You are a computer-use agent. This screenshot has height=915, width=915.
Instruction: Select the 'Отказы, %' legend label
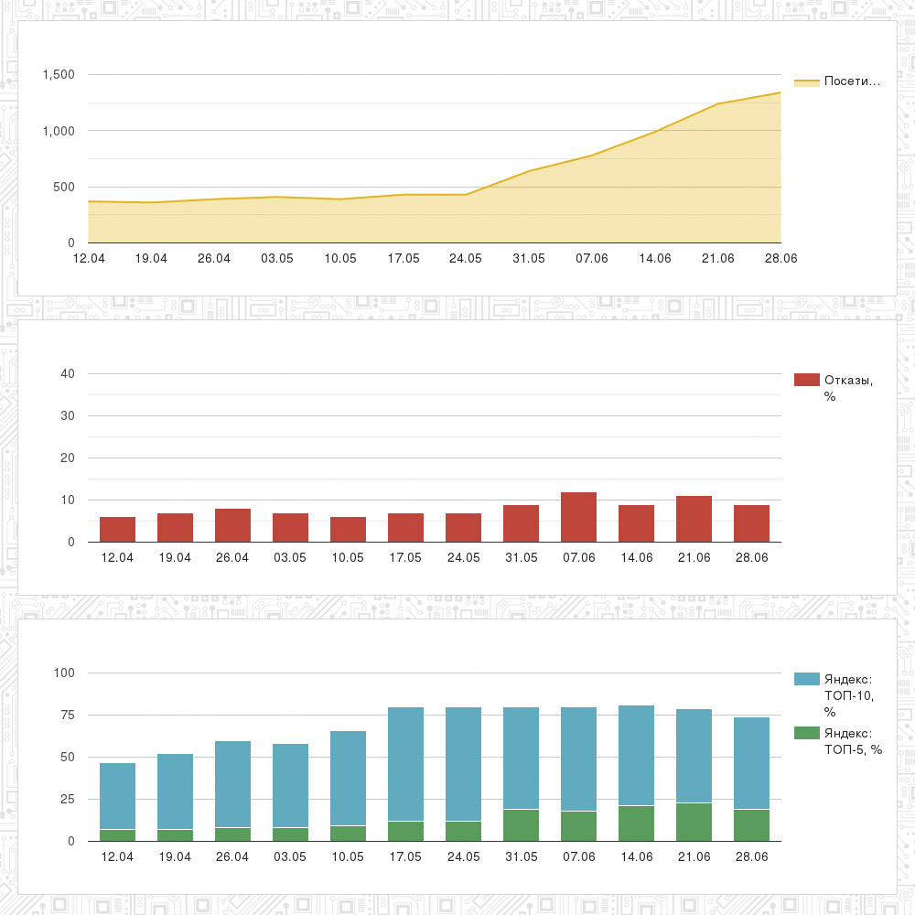(848, 388)
